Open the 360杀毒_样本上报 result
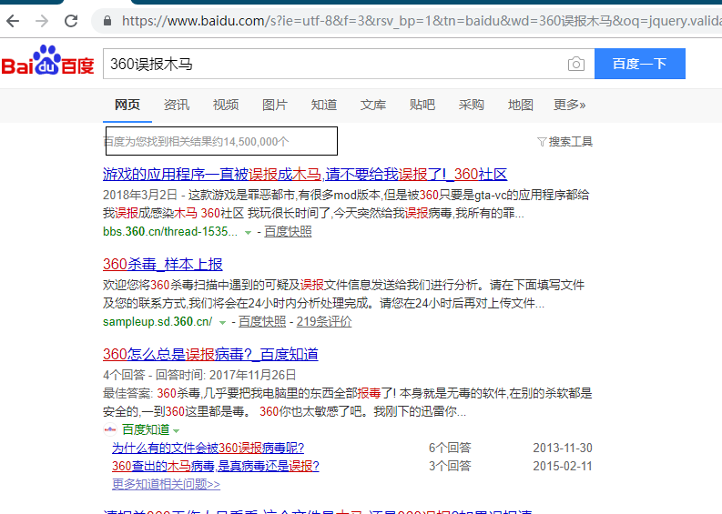722x514 pixels. 163,264
